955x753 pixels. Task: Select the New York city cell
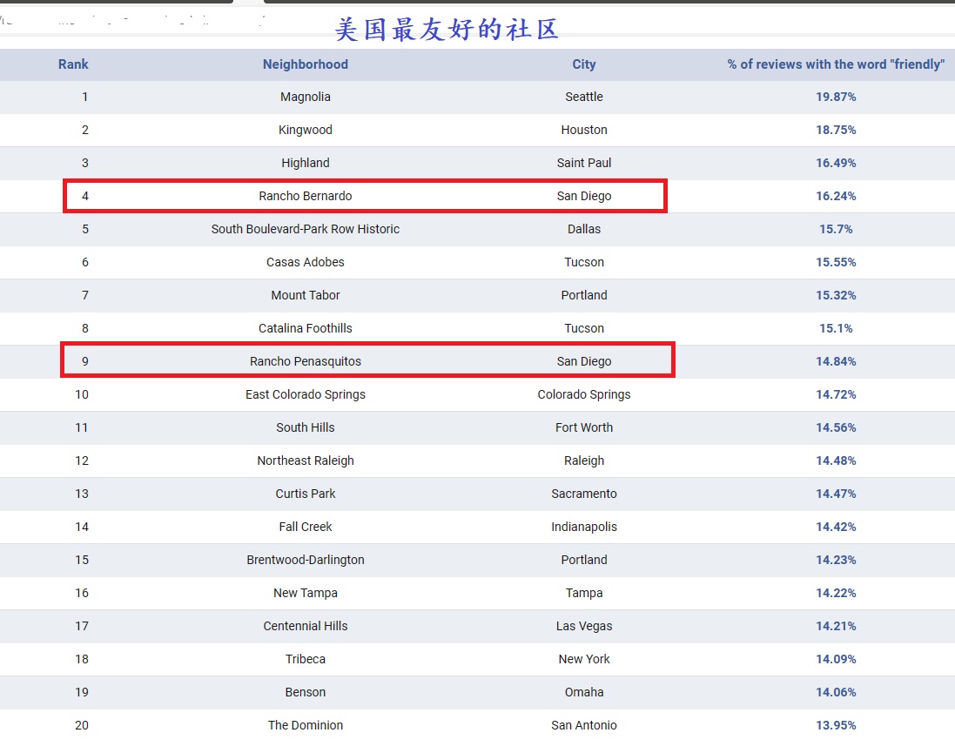click(x=583, y=659)
